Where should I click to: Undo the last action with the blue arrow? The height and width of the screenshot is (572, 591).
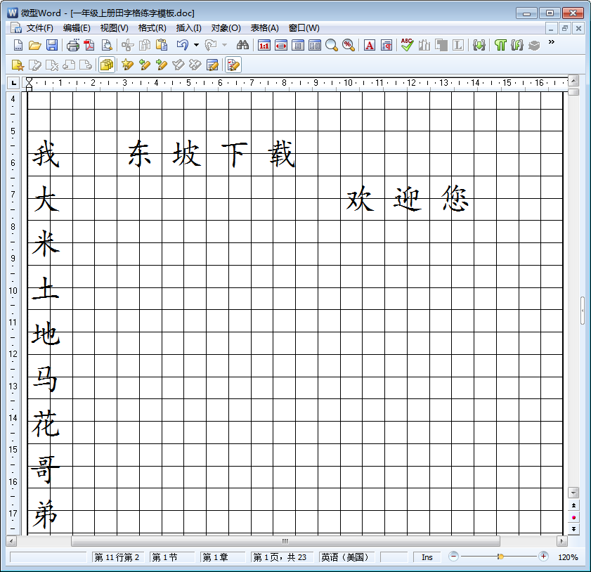pyautogui.click(x=183, y=45)
